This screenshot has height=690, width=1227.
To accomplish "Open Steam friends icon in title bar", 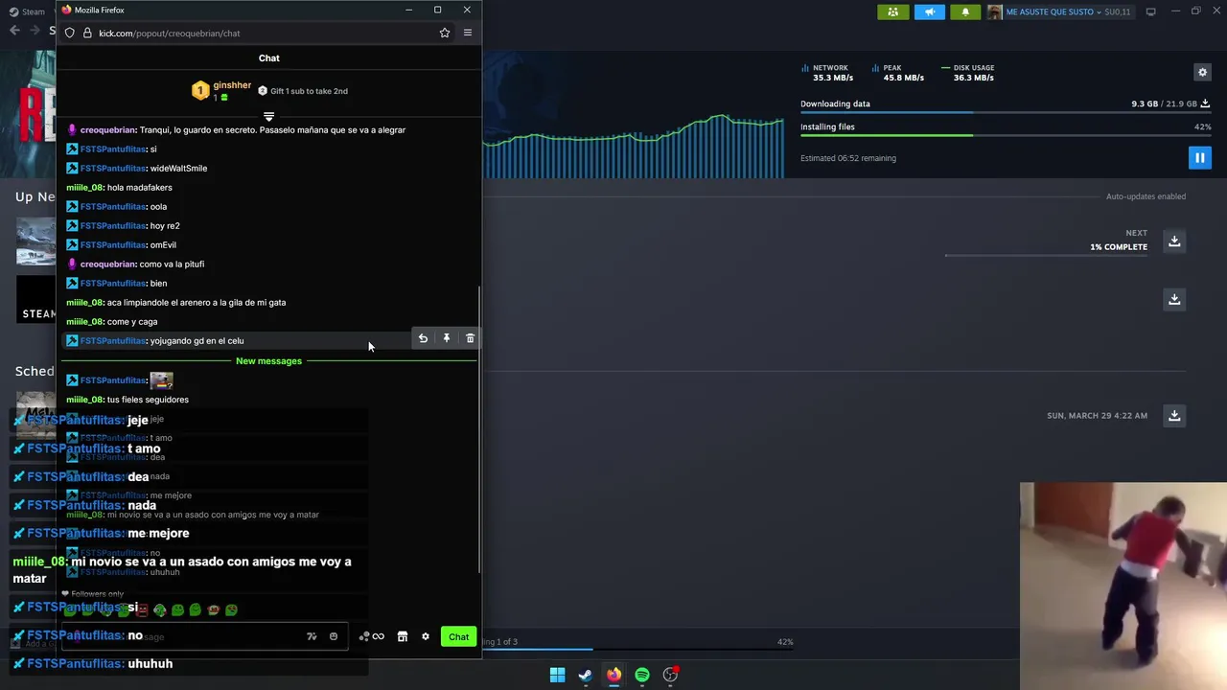I will (x=892, y=11).
